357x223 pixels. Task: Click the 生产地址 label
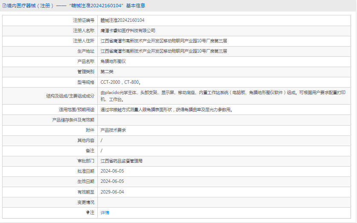(85, 51)
